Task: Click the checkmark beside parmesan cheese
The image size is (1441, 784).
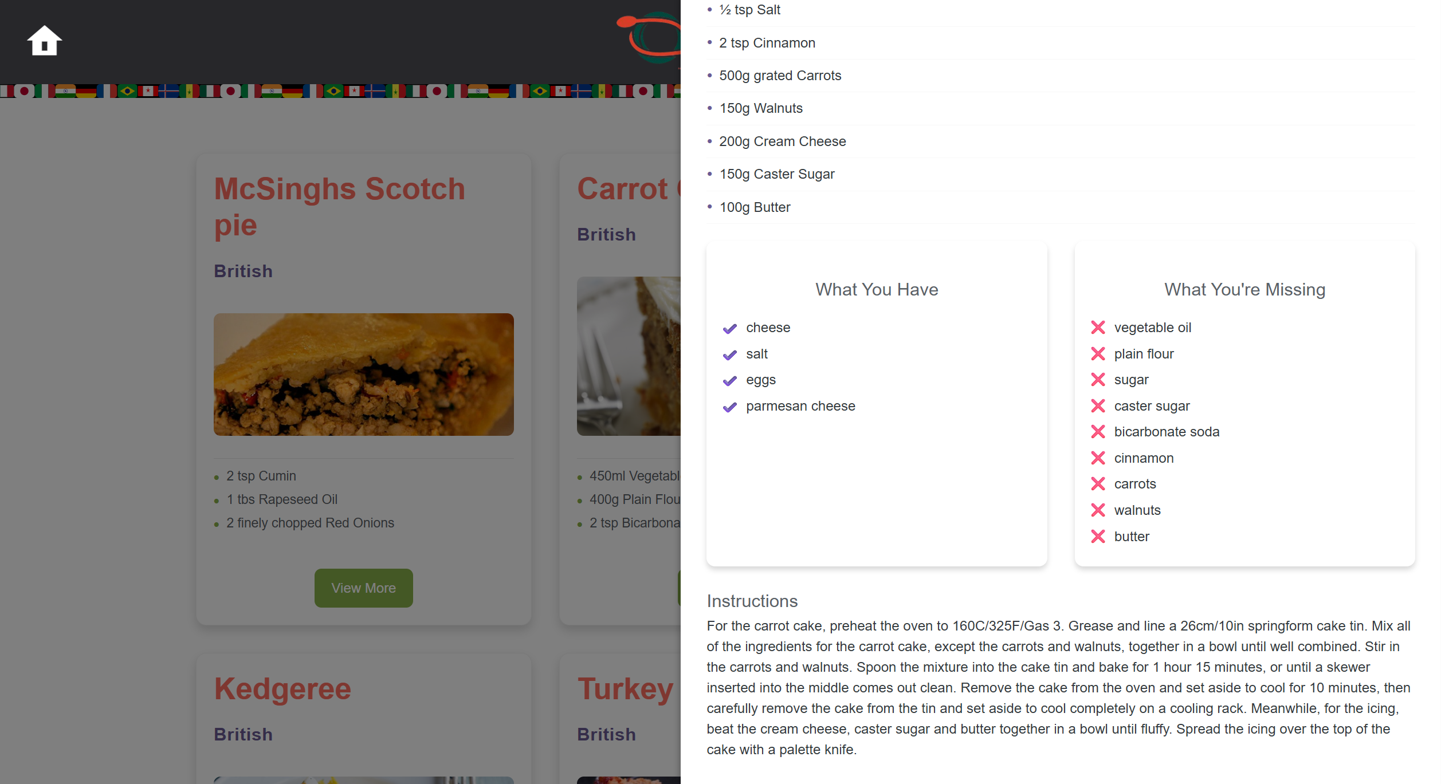Action: 729,407
